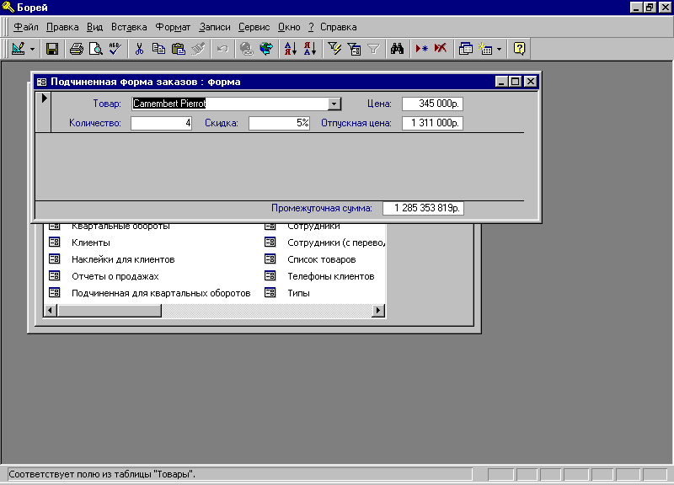Image resolution: width=674 pixels, height=485 pixels.
Task: Open the Формат menu
Action: (173, 27)
